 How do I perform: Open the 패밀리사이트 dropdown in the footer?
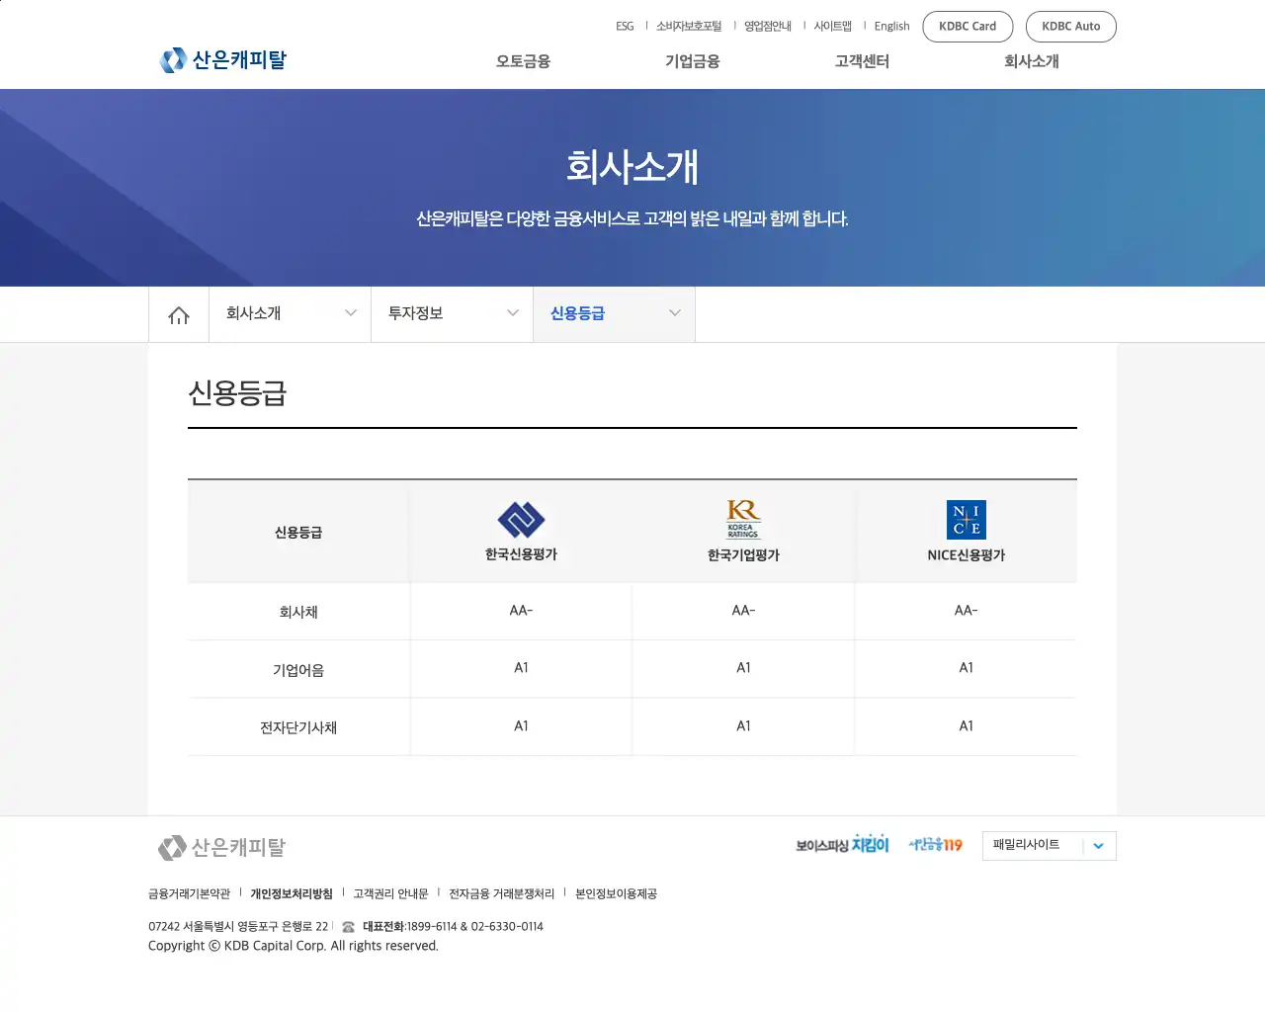1049,845
